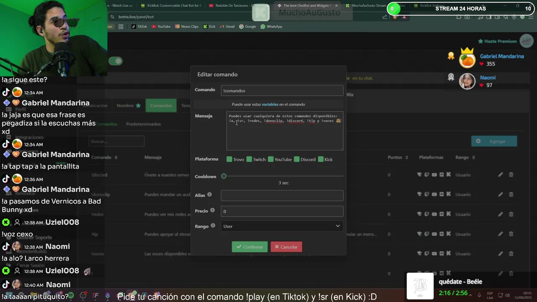Viewport: 537px width, 302px height.
Task: Open the Predeterminados sub-tab
Action: 143,124
